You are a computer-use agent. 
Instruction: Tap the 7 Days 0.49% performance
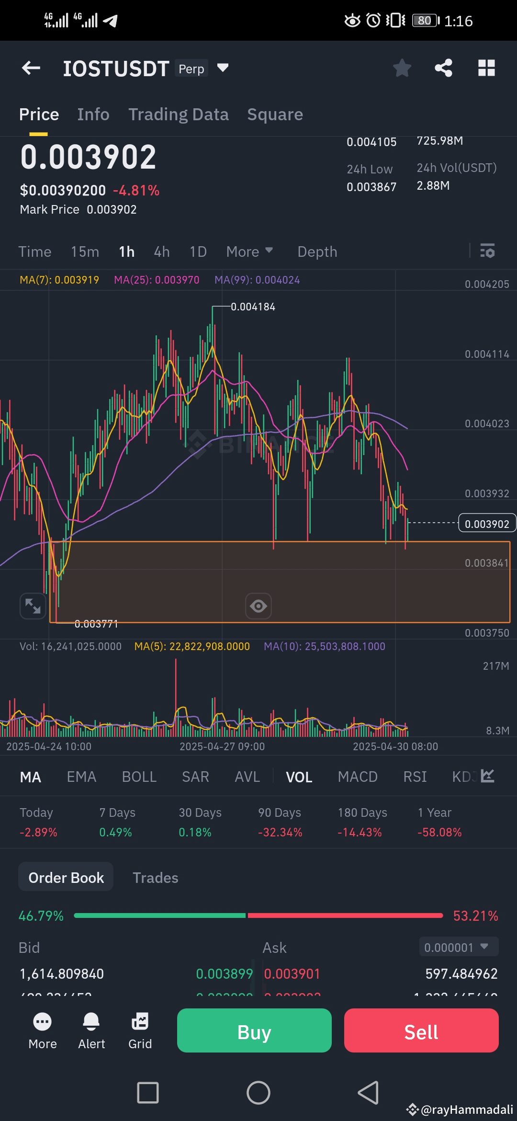tap(117, 822)
